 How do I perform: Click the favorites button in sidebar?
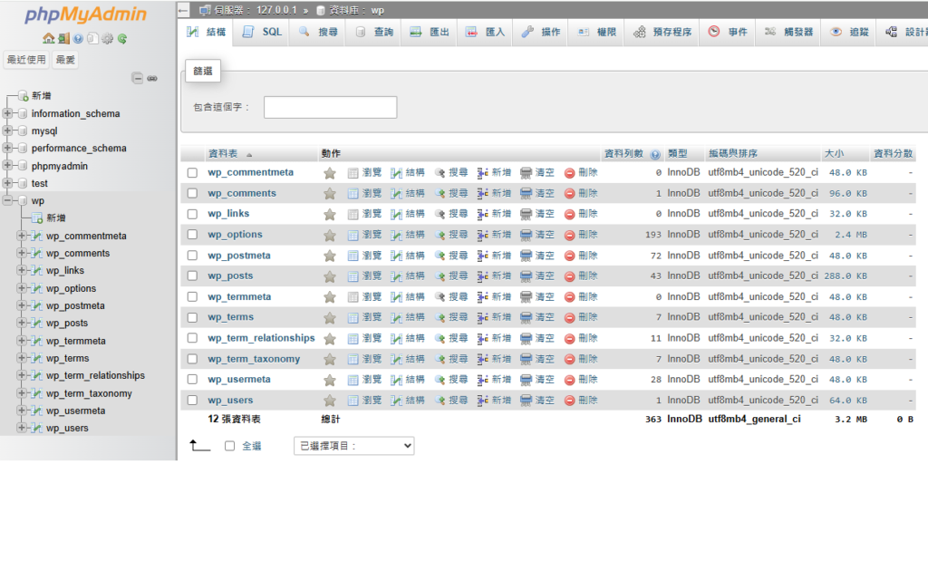point(65,60)
